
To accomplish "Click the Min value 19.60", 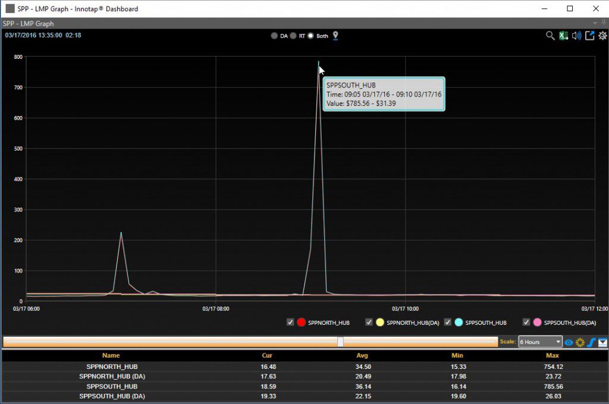I will coord(459,396).
